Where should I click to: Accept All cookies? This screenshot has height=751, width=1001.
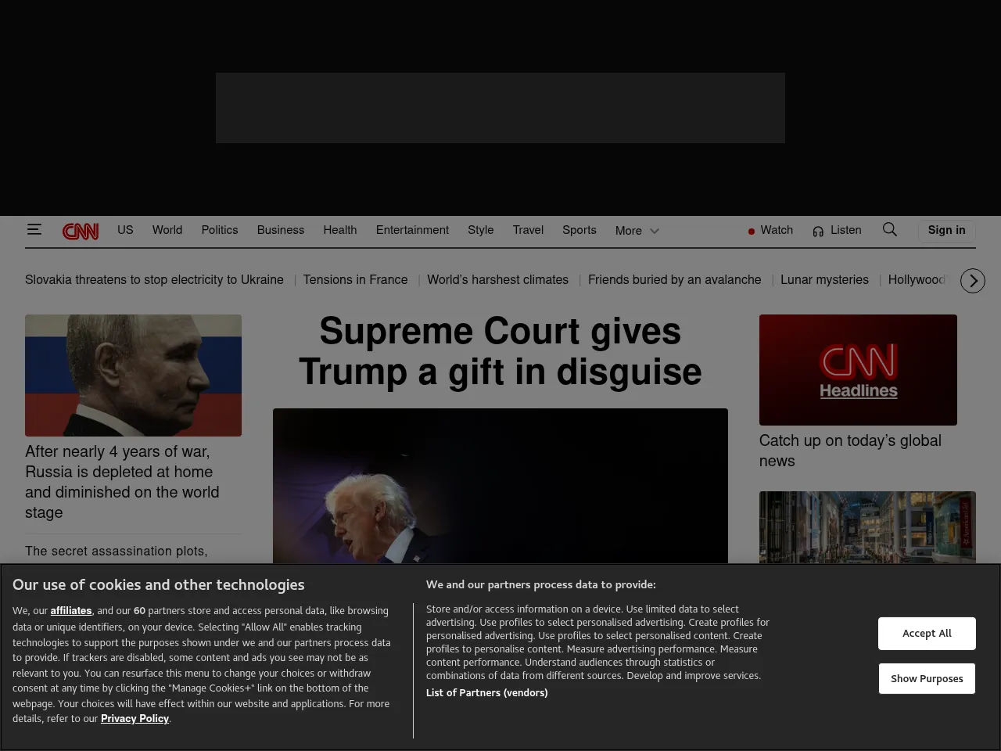click(x=927, y=633)
